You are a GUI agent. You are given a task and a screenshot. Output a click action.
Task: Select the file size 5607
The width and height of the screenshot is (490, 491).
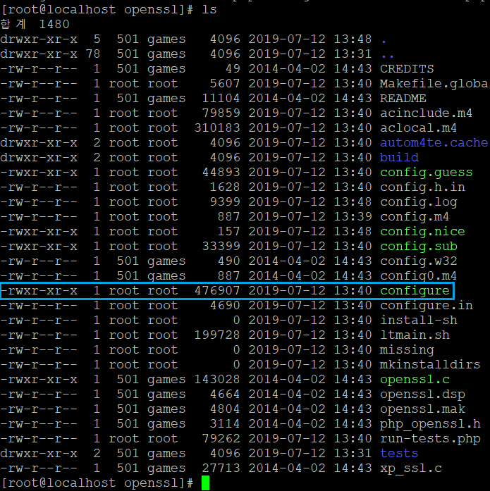pos(225,84)
